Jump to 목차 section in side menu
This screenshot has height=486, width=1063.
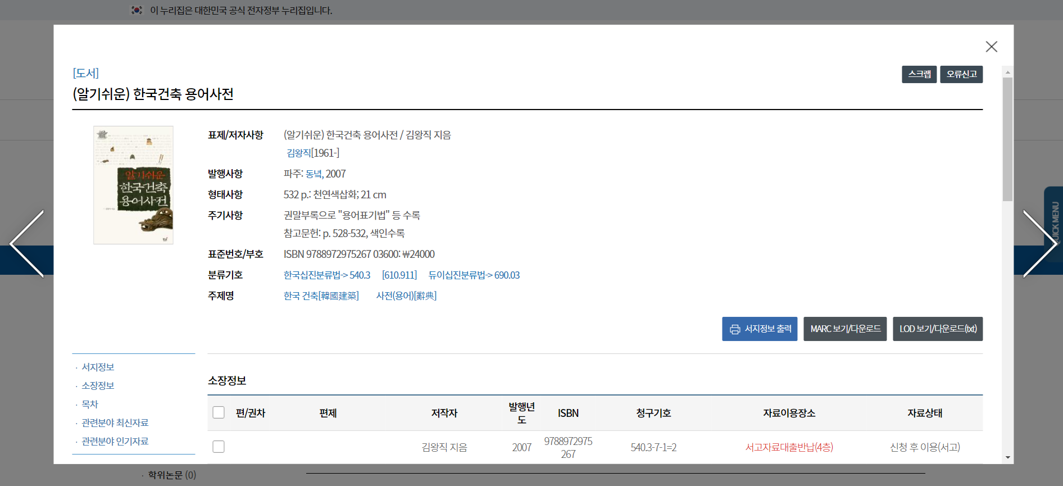click(90, 404)
